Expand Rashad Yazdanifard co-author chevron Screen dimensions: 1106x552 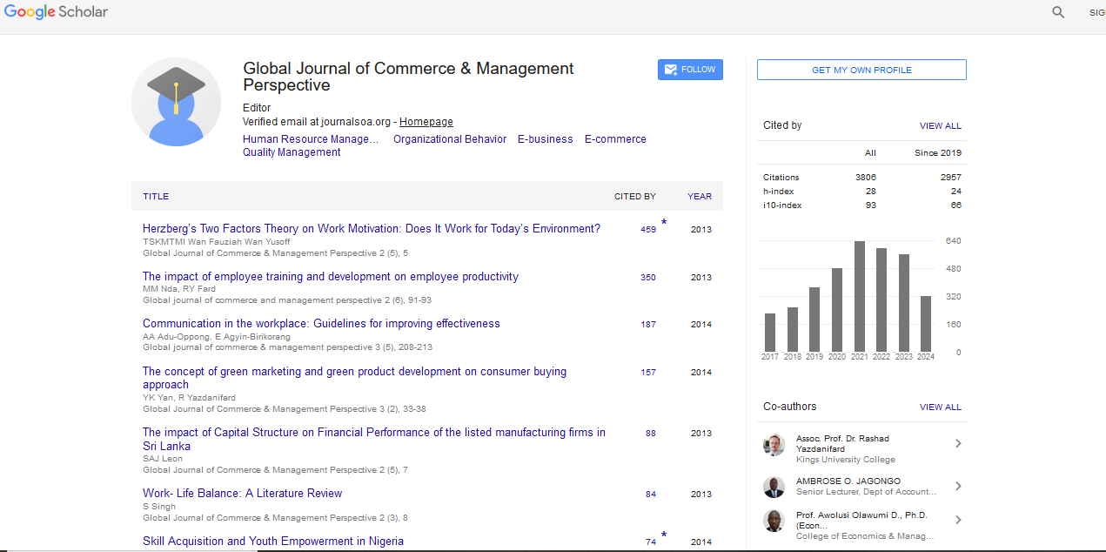point(958,444)
